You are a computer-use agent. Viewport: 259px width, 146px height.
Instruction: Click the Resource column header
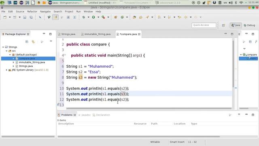(x=140, y=124)
